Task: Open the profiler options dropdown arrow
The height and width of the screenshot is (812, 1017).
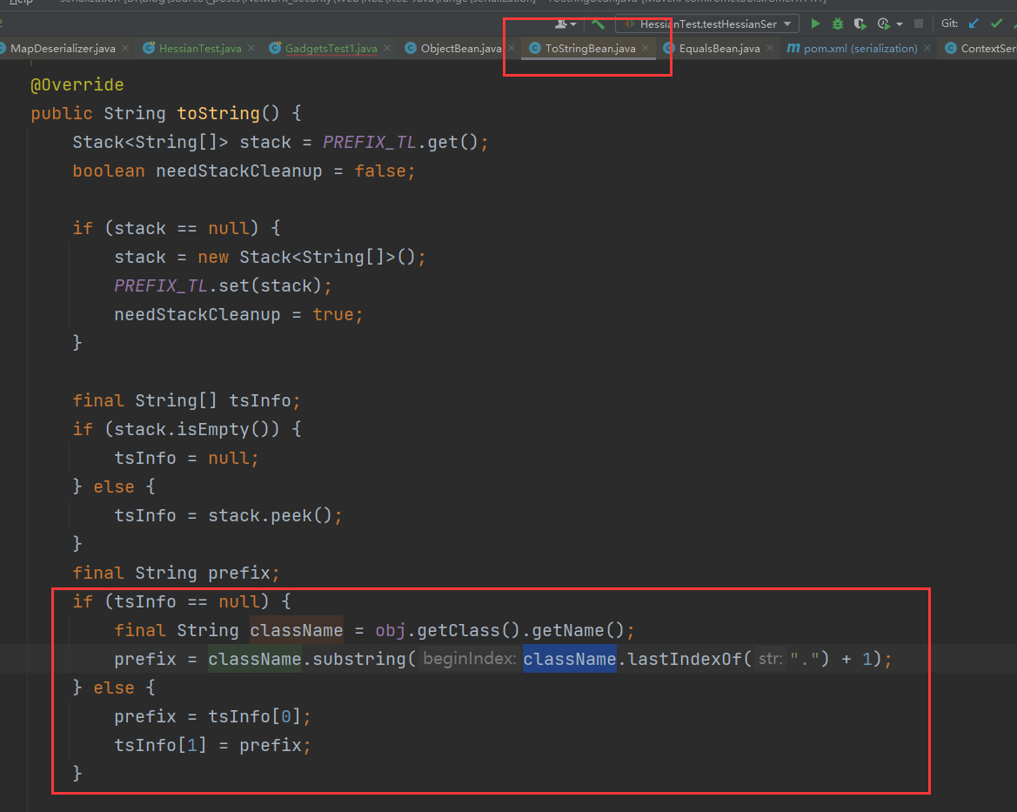Action: point(899,24)
